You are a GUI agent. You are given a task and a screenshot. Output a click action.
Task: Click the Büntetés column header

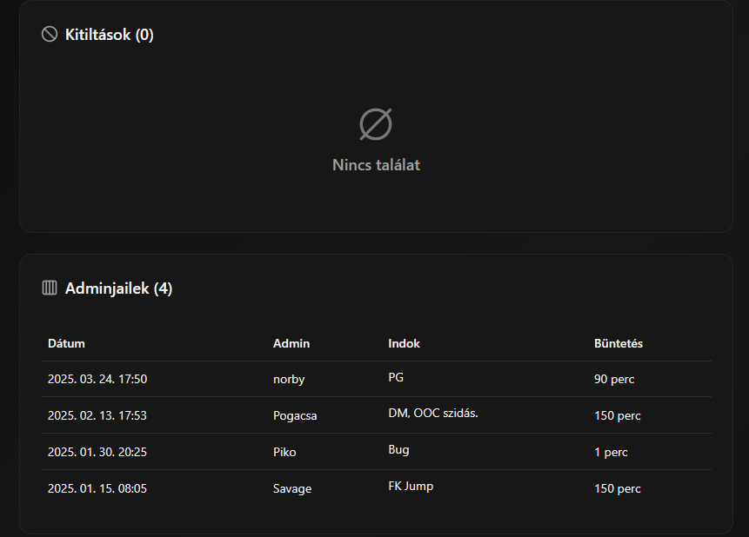coord(618,343)
